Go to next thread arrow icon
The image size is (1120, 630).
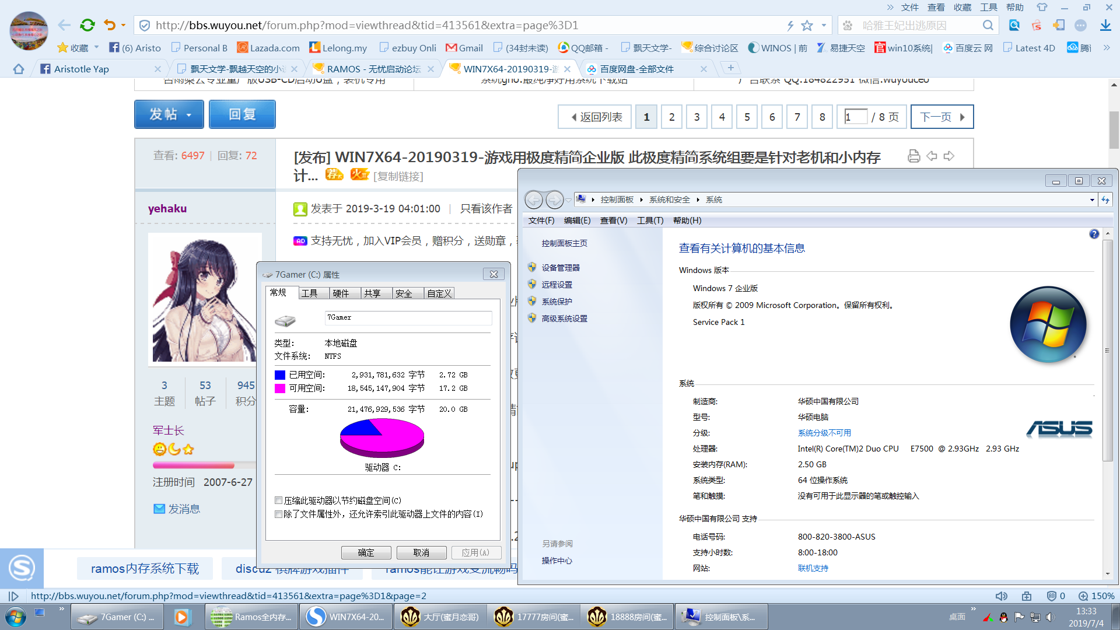tap(949, 156)
